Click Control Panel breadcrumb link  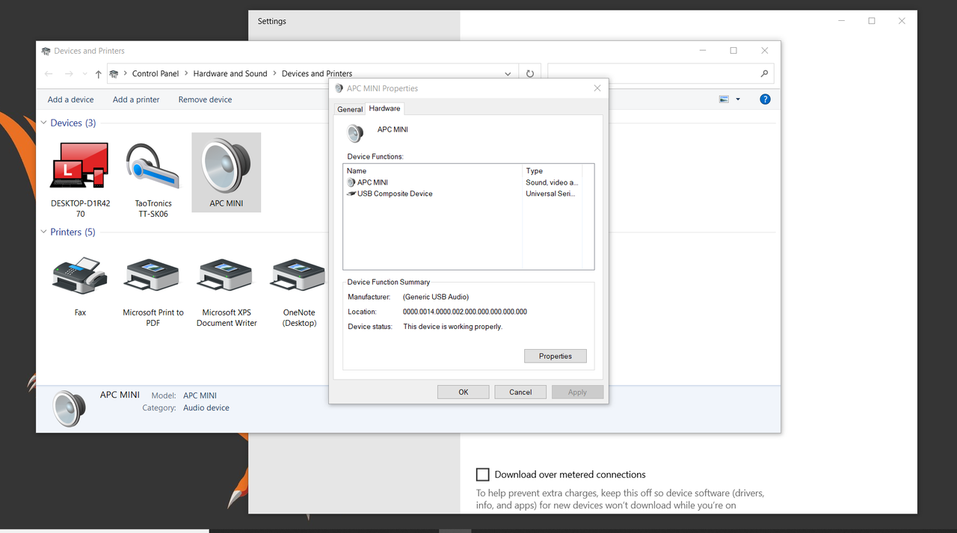pos(156,73)
